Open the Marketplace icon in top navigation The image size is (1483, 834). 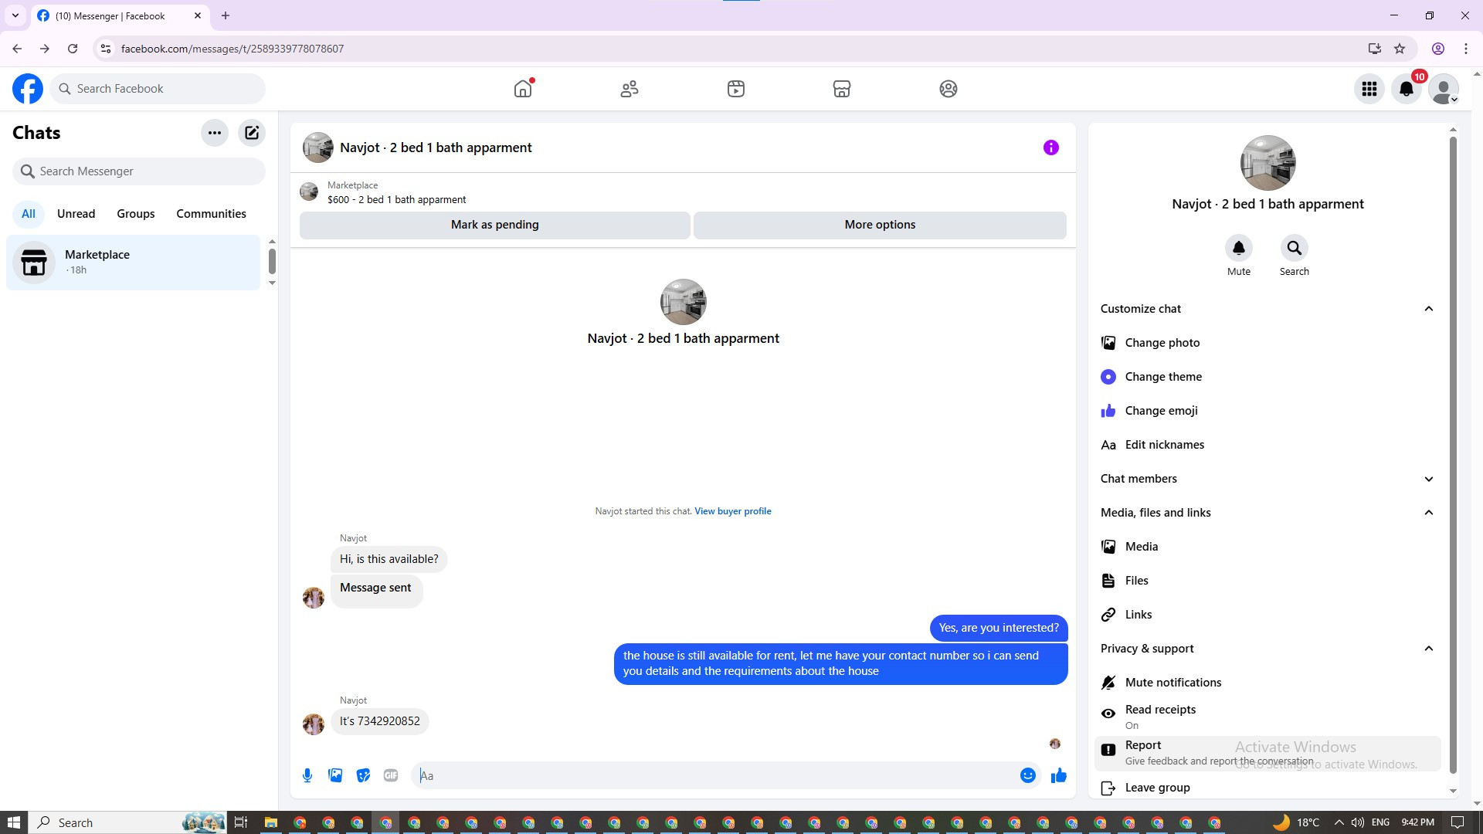click(x=841, y=89)
